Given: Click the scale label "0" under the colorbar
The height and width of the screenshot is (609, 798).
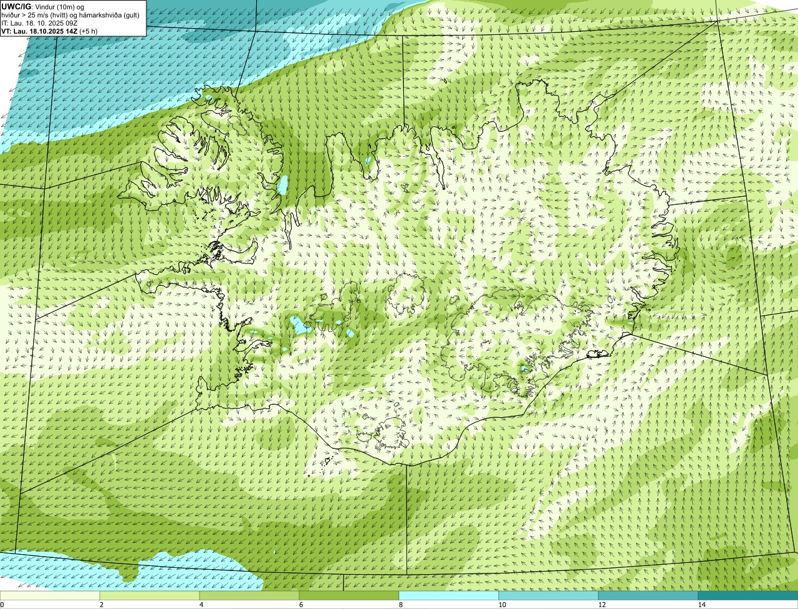Looking at the screenshot, I should 2,605.
